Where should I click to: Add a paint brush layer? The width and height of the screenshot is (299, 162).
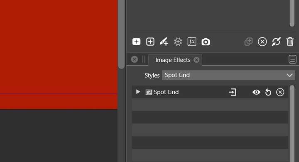pyautogui.click(x=164, y=42)
